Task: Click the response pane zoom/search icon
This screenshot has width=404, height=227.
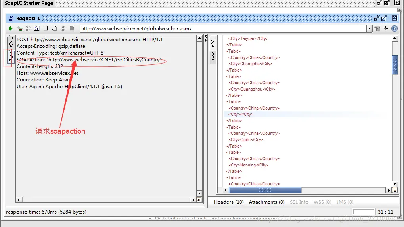Action: tap(395, 190)
